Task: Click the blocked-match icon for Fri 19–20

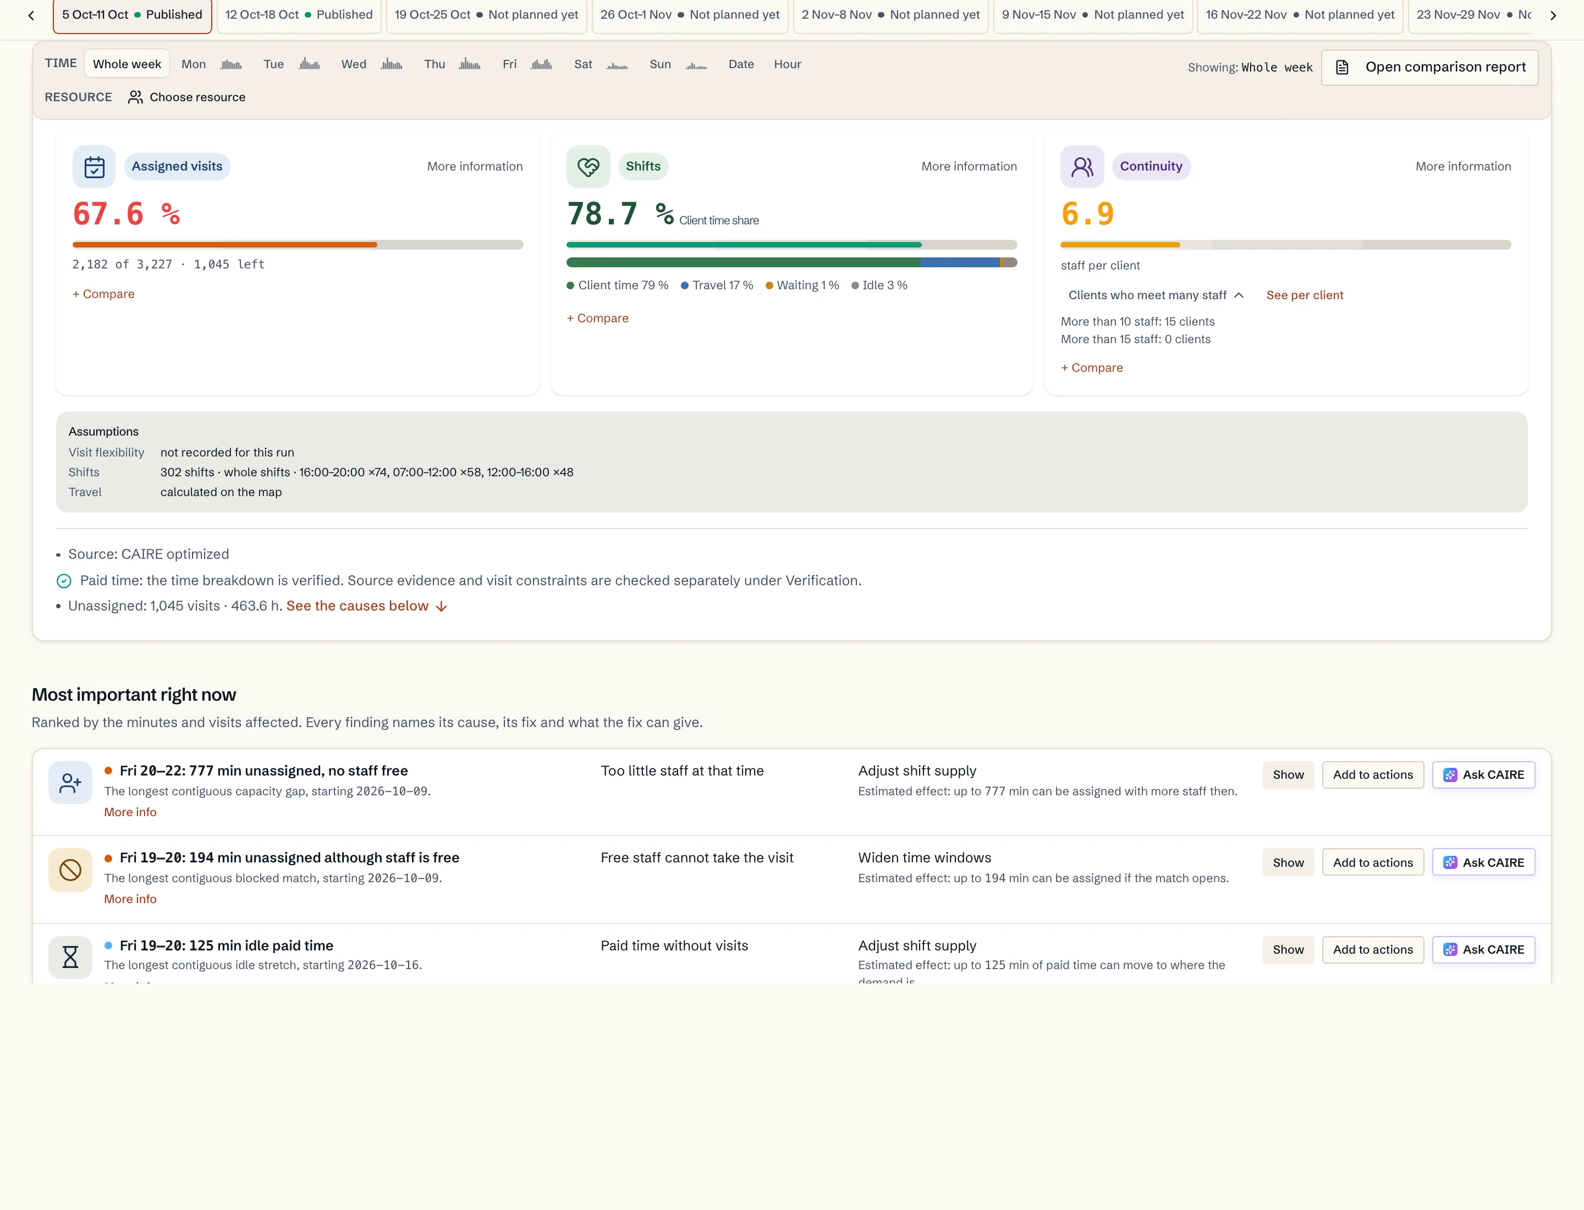Action: (70, 870)
